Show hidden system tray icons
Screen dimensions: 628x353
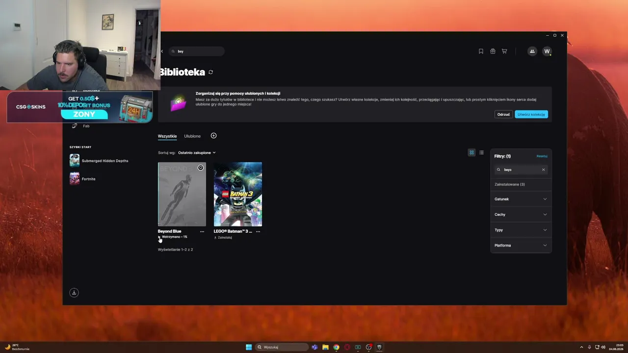[x=581, y=347]
